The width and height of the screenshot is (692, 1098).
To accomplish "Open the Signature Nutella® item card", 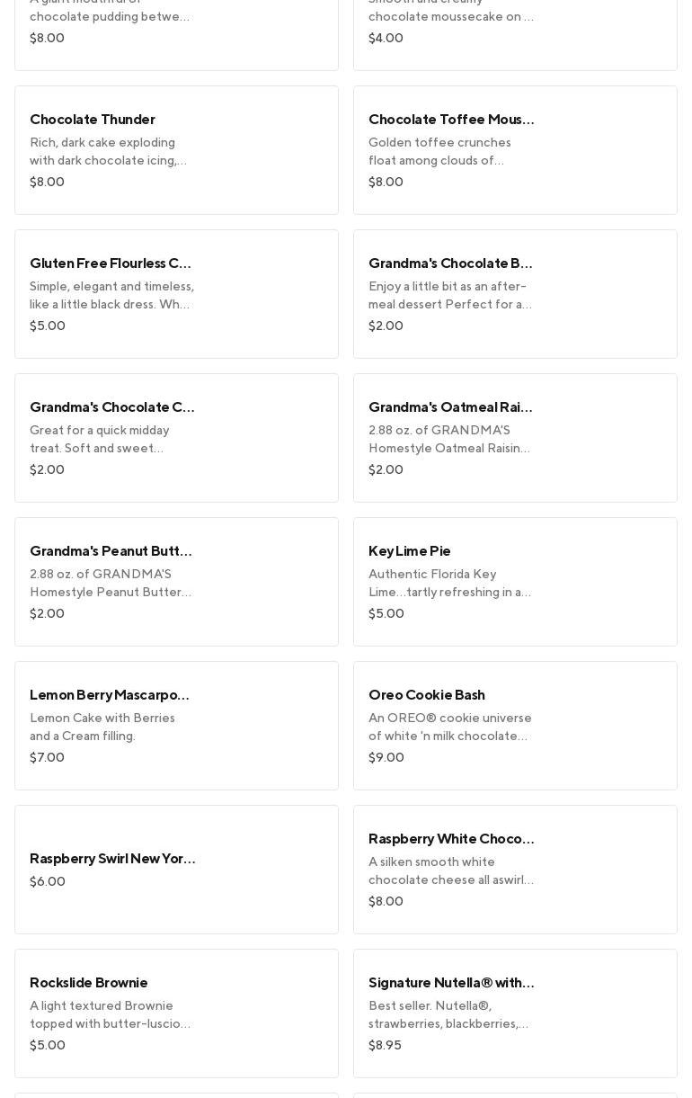I will [x=515, y=1013].
